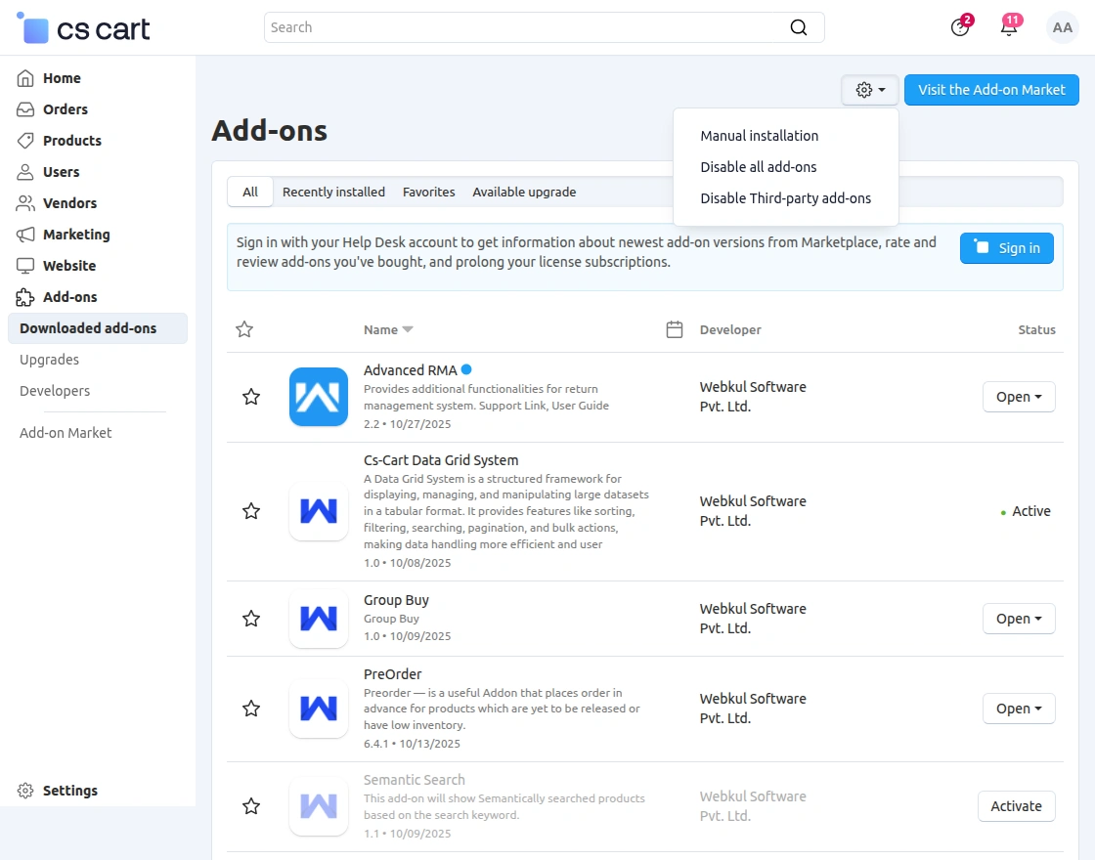Click the AA user avatar

click(x=1063, y=27)
